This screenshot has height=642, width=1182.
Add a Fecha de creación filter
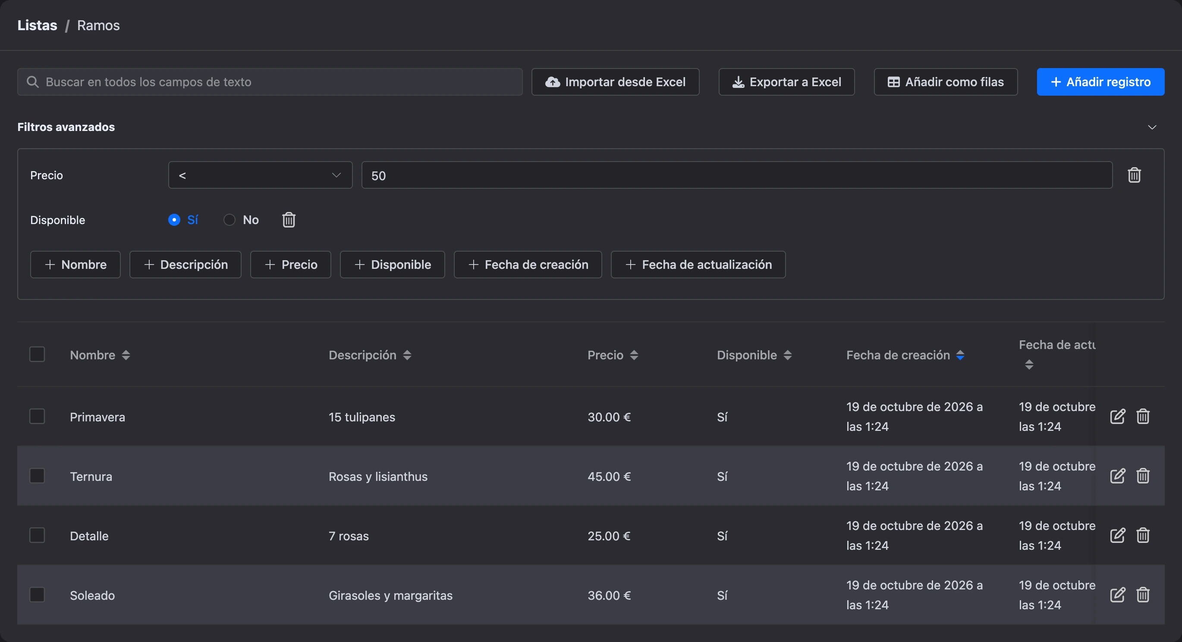pos(528,265)
